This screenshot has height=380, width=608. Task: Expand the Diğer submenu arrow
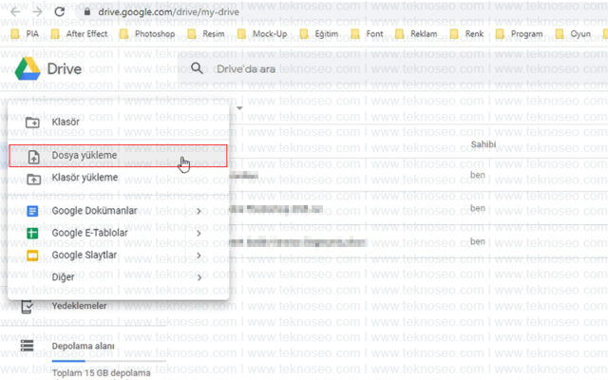[199, 278]
